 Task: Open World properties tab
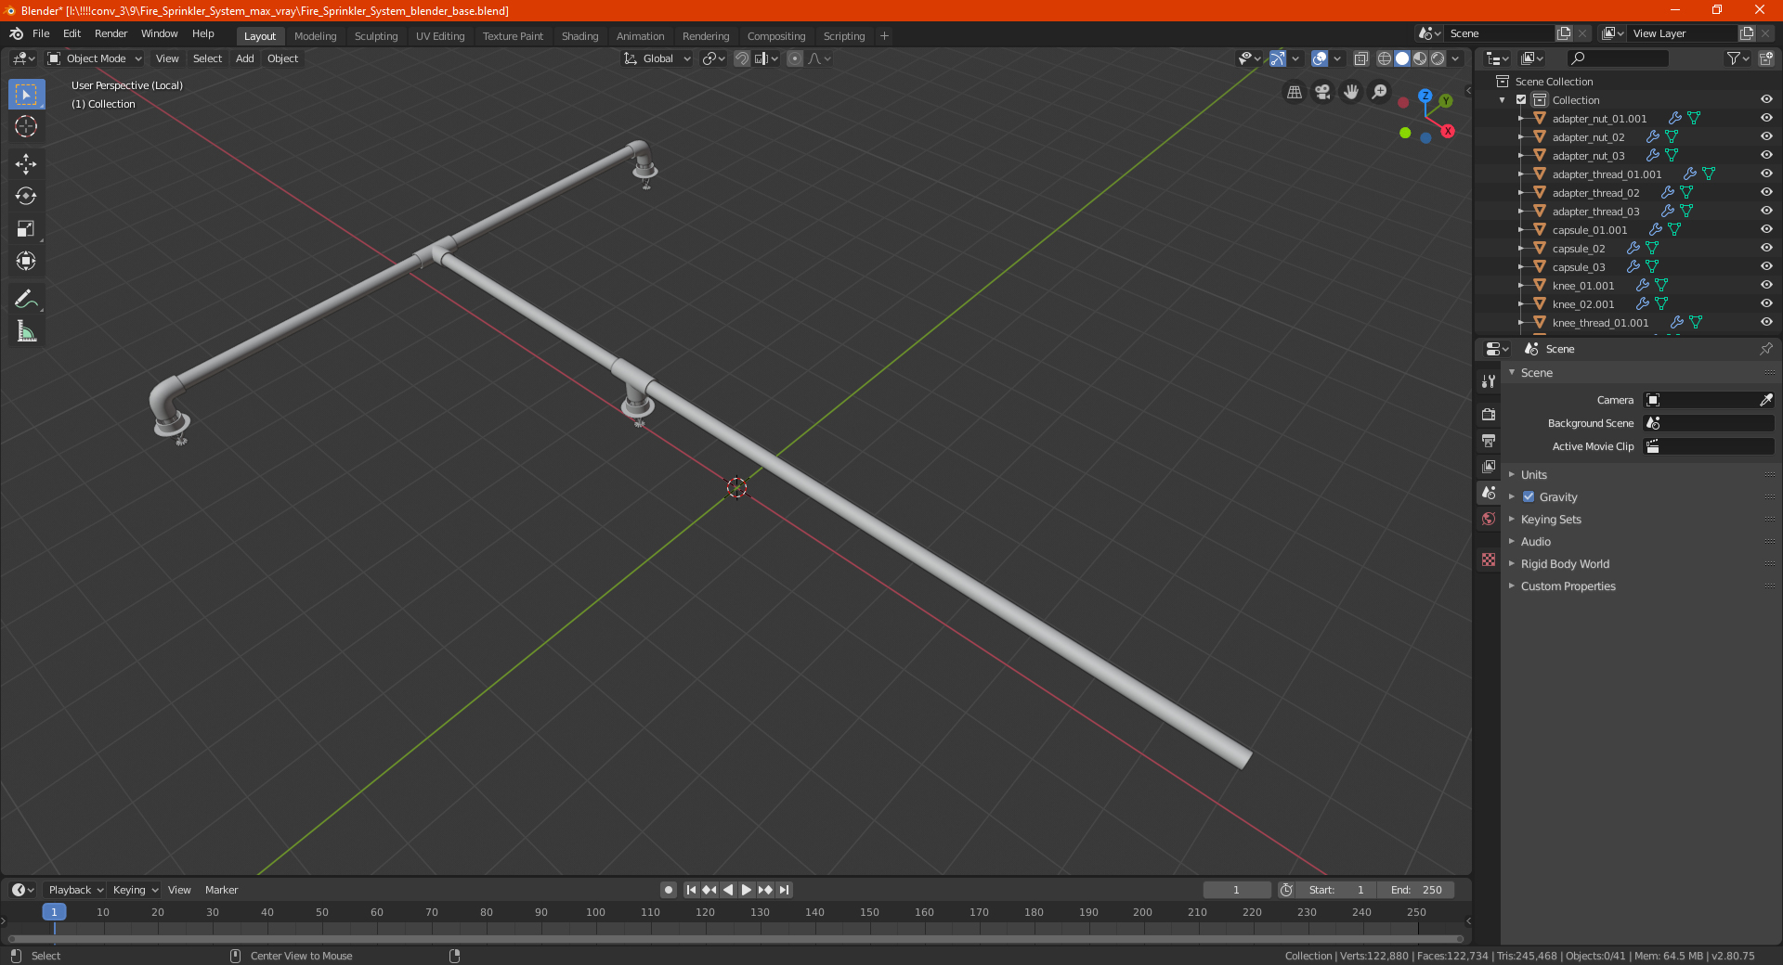tap(1489, 519)
